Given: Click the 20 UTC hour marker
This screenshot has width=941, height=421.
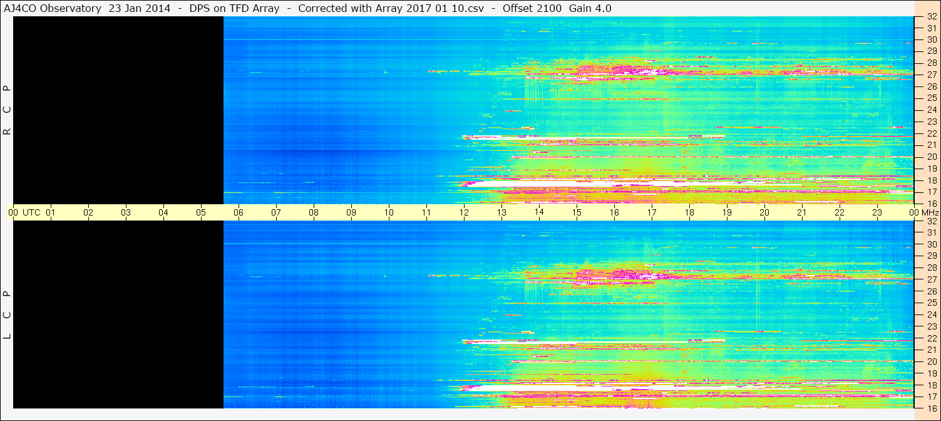Looking at the screenshot, I should click(x=764, y=212).
